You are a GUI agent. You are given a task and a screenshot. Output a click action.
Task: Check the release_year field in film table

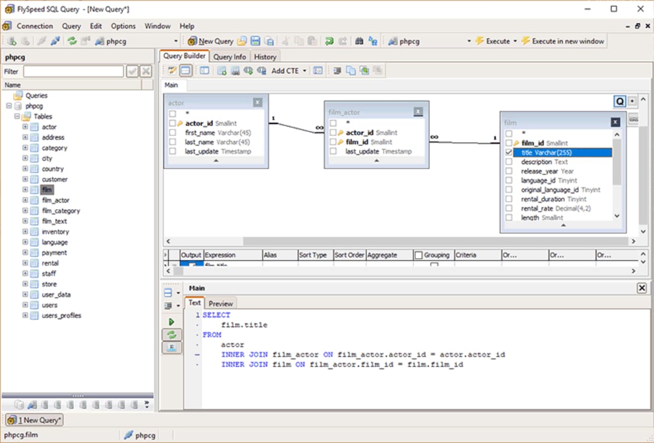click(x=509, y=172)
